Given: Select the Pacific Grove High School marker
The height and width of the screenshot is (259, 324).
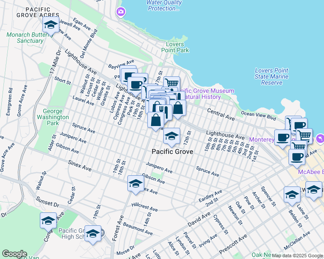Looking at the screenshot, I should [93, 234].
